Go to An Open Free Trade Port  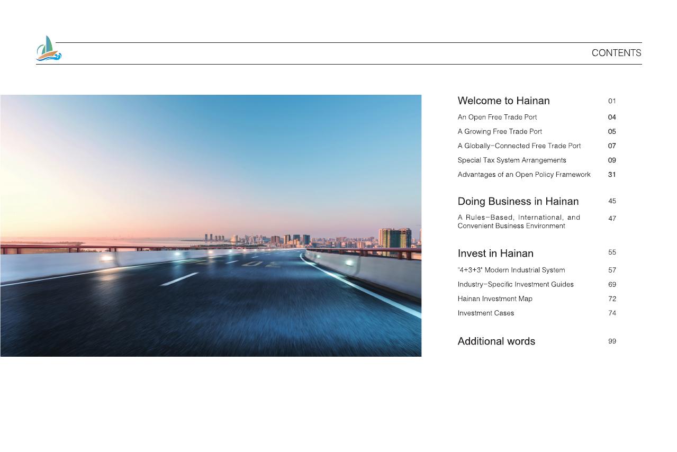click(497, 117)
